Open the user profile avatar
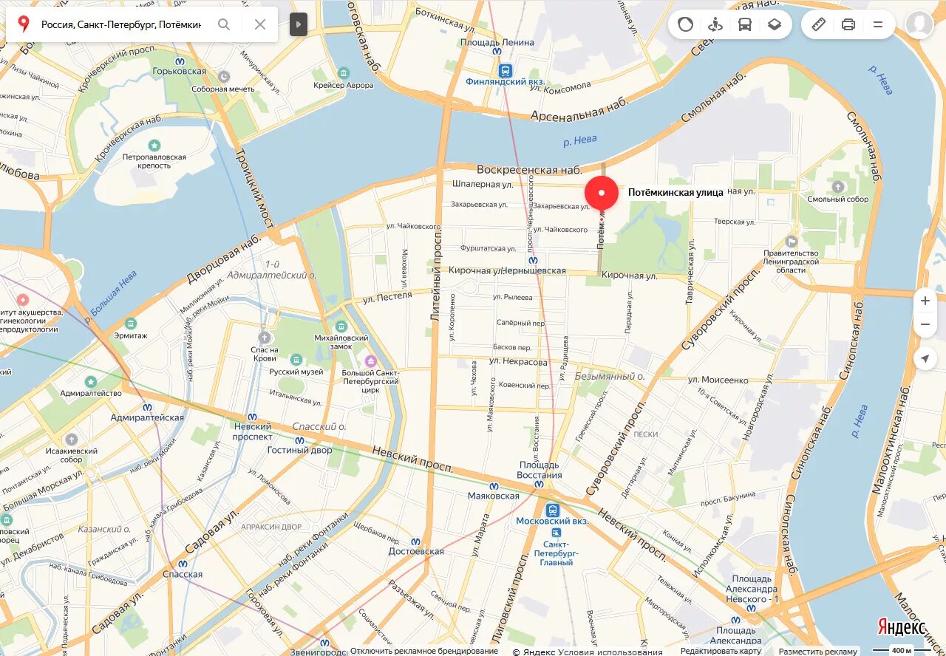Viewport: 946px width, 656px height. [x=919, y=24]
